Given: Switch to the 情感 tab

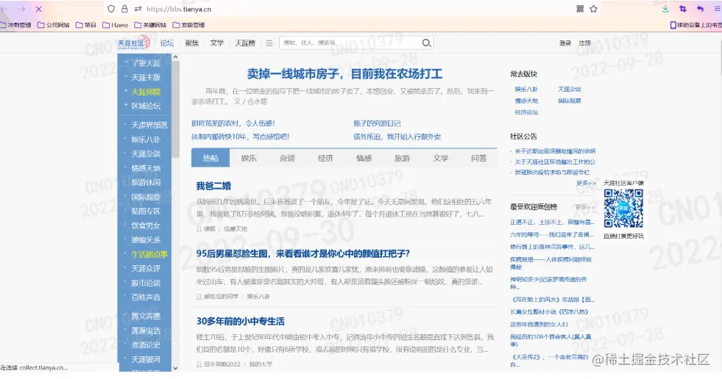Looking at the screenshot, I should coord(364,158).
